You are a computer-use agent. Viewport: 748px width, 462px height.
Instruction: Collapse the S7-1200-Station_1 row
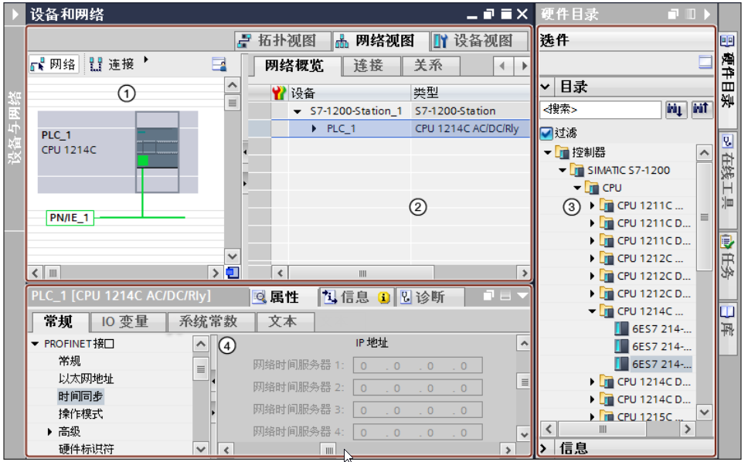click(x=297, y=111)
